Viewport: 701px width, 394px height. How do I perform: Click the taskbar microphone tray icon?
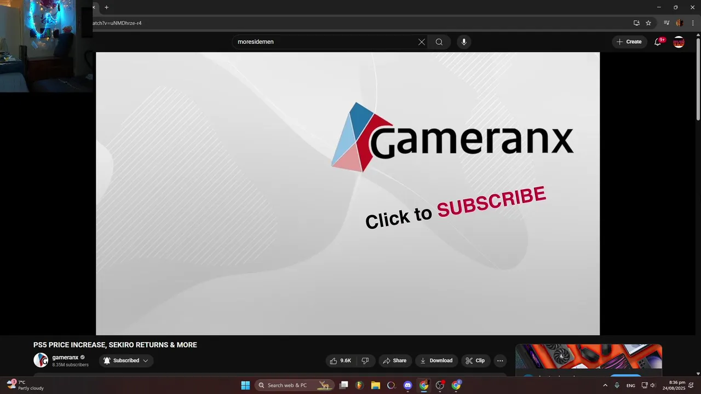617,385
